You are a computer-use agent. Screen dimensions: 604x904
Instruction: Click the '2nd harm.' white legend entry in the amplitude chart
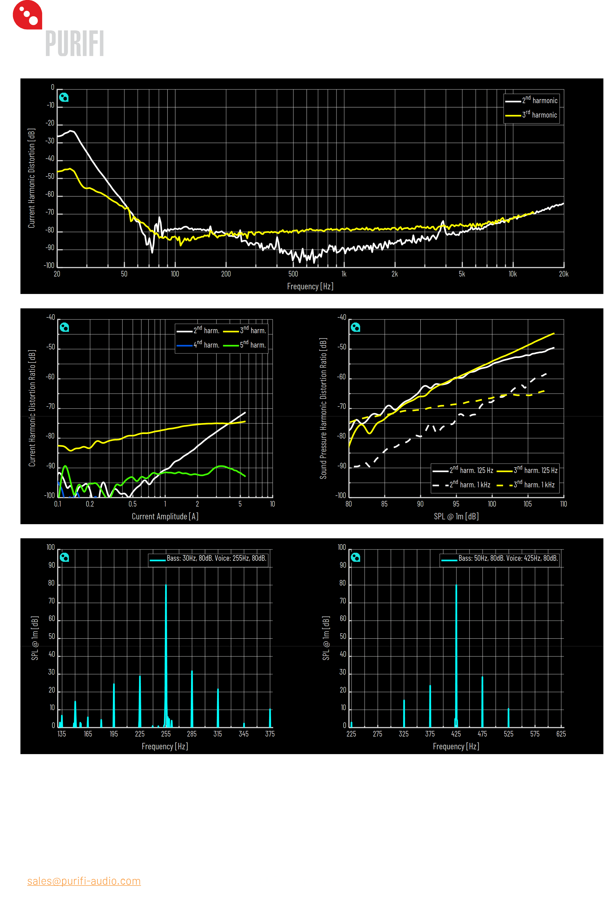click(x=198, y=330)
